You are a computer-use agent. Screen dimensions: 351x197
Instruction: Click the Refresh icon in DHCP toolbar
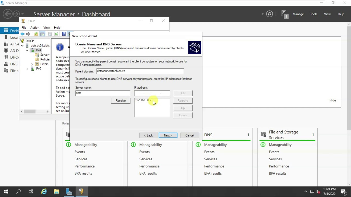click(56, 34)
